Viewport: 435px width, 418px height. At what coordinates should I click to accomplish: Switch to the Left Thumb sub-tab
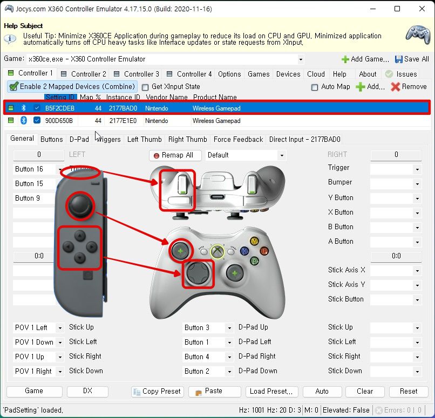tap(144, 139)
